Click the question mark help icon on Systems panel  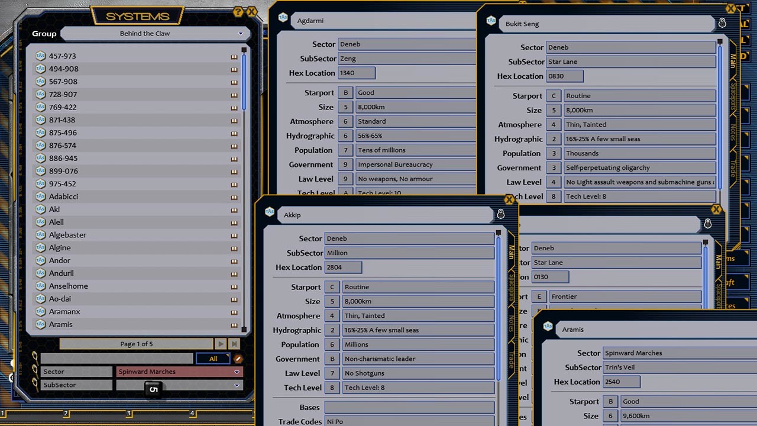[x=238, y=12]
